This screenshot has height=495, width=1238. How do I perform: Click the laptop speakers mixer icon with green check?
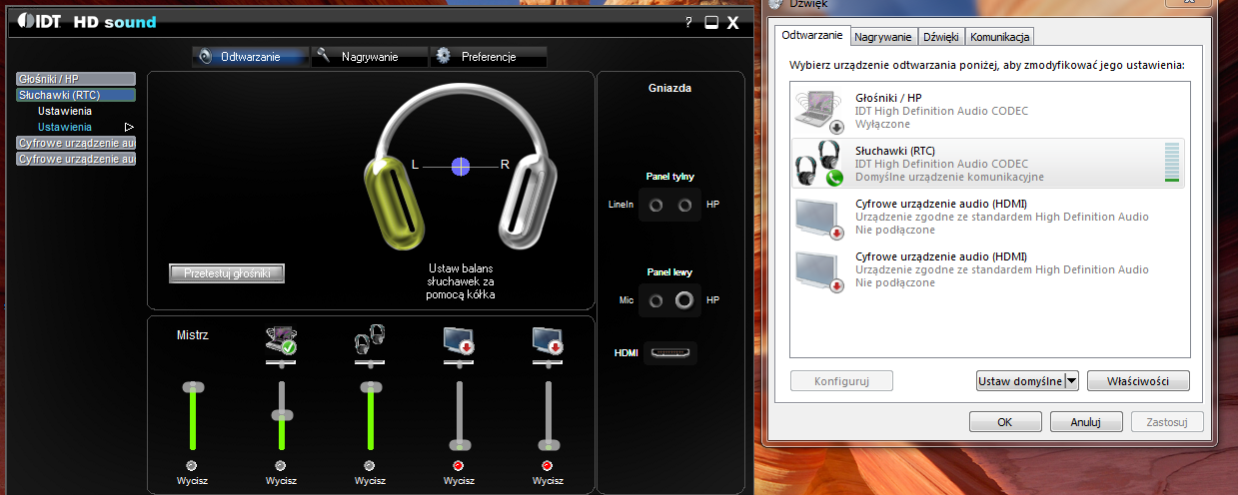(281, 341)
